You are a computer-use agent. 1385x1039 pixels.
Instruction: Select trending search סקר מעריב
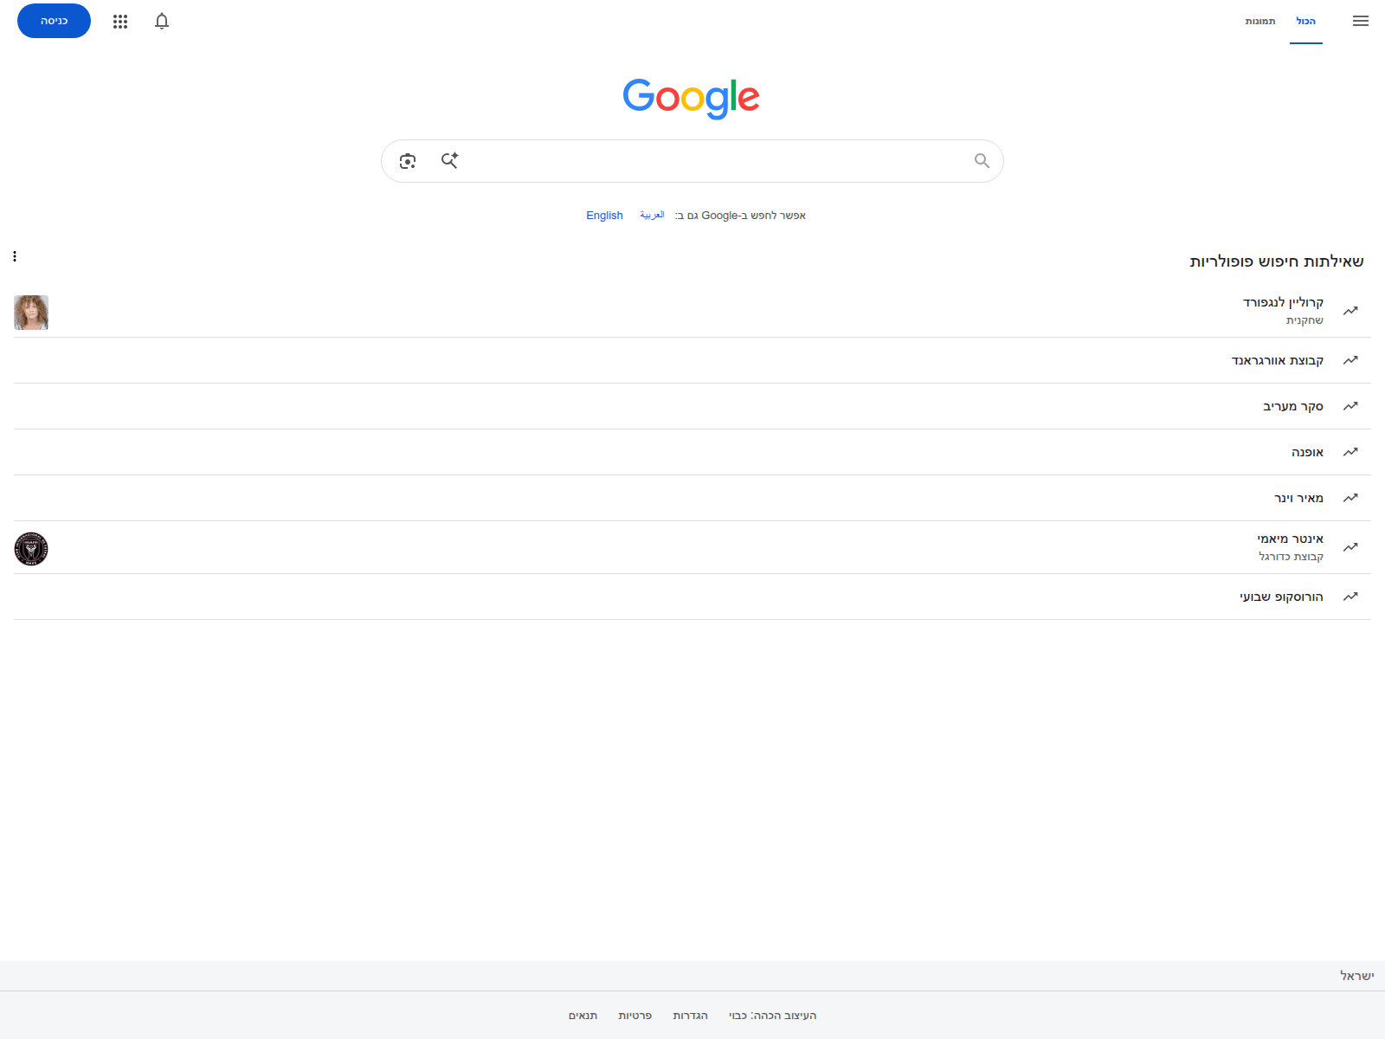(x=692, y=406)
